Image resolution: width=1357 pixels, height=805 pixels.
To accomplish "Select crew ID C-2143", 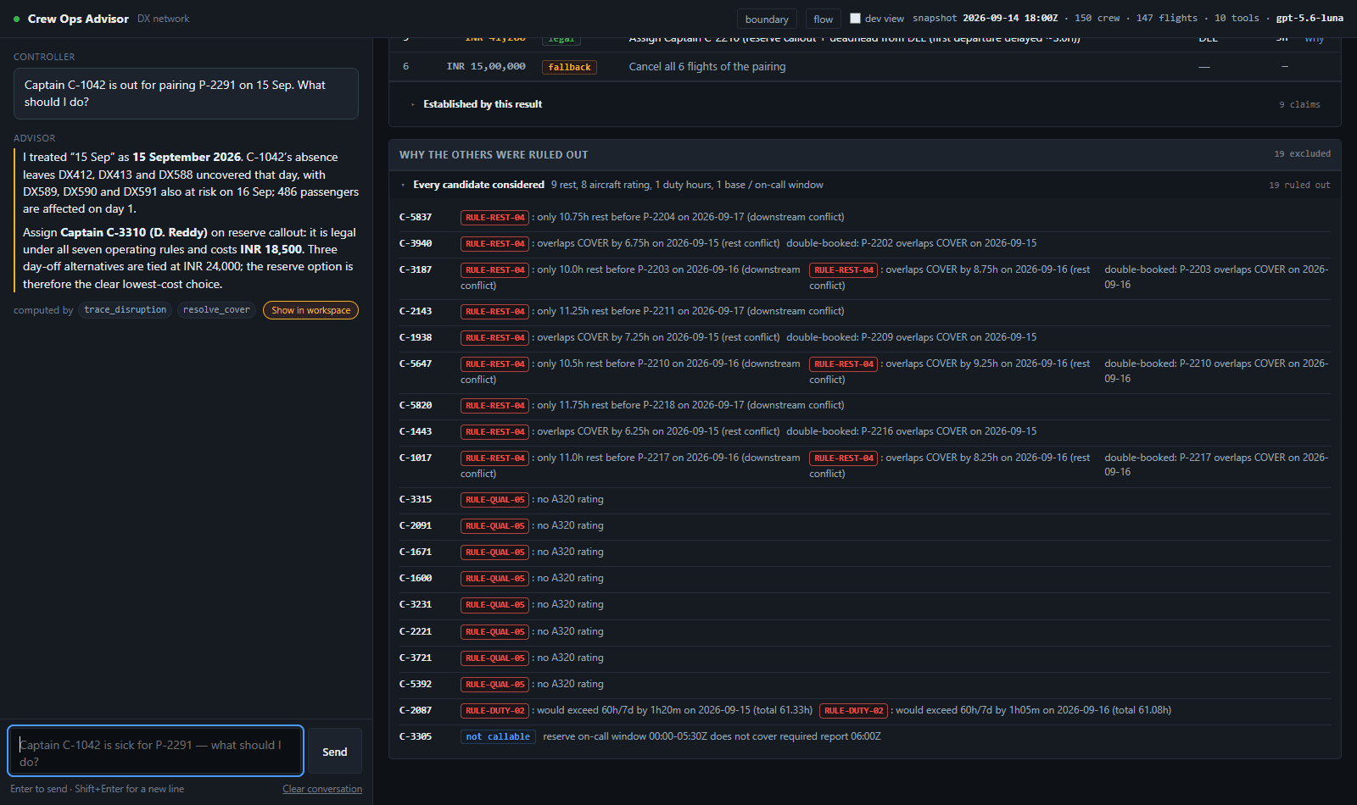I will (x=416, y=311).
